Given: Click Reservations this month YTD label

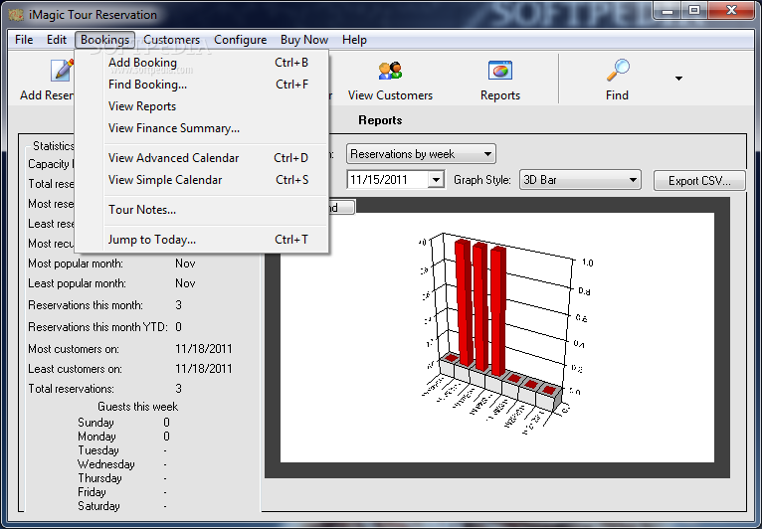Looking at the screenshot, I should [97, 327].
